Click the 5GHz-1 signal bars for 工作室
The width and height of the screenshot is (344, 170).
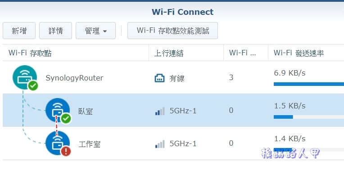(x=160, y=144)
